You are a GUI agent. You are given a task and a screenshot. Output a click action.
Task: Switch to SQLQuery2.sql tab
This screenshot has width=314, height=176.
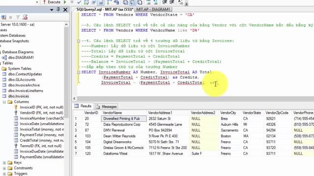[x=105, y=9]
